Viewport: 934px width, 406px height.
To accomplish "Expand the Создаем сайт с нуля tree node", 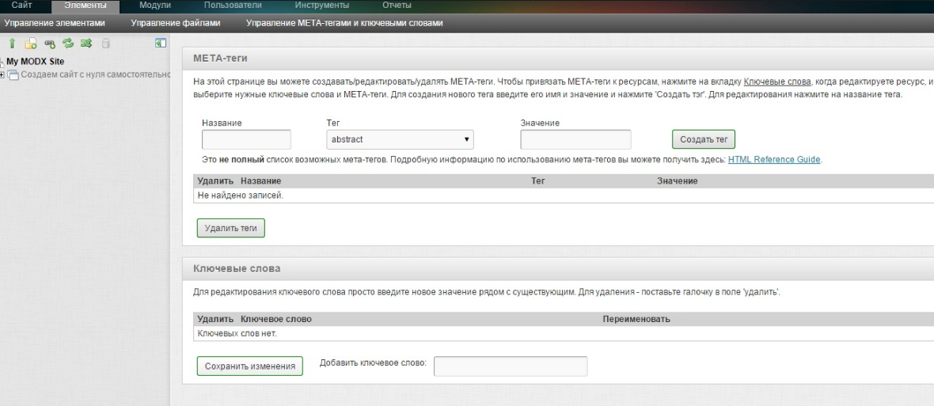I will 3,74.
